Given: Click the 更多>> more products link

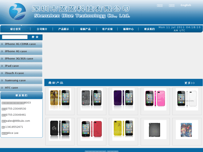Looking at the screenshot, I should pos(190,83).
